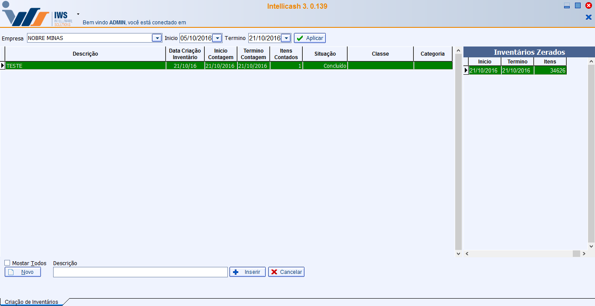Image resolution: width=595 pixels, height=306 pixels.
Task: Click the Inicio Contagem column header
Action: tap(221, 54)
